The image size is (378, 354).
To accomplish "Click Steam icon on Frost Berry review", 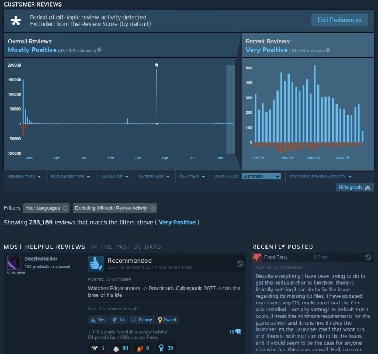I will coord(368,257).
